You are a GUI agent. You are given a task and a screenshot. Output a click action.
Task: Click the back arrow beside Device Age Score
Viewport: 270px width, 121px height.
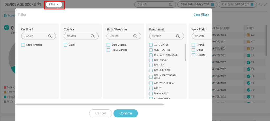39,4
